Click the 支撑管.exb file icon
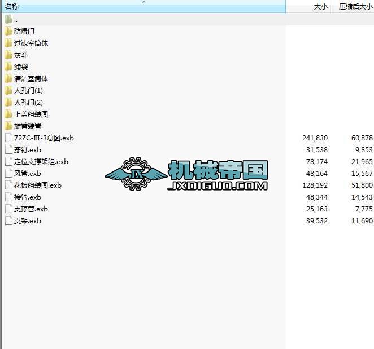 (x=8, y=209)
